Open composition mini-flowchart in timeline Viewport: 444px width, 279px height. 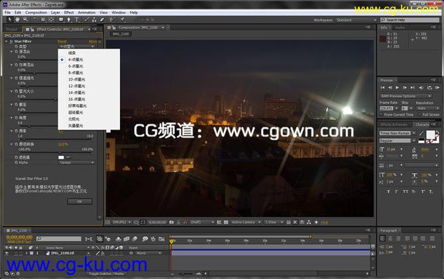click(x=89, y=239)
